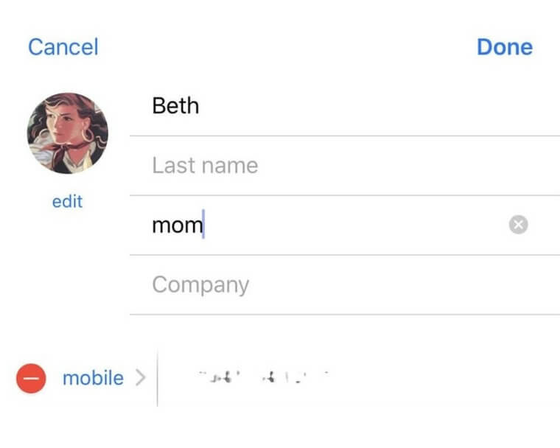Tap 'edit' under the contact photo
This screenshot has height=448, width=560.
pos(67,201)
